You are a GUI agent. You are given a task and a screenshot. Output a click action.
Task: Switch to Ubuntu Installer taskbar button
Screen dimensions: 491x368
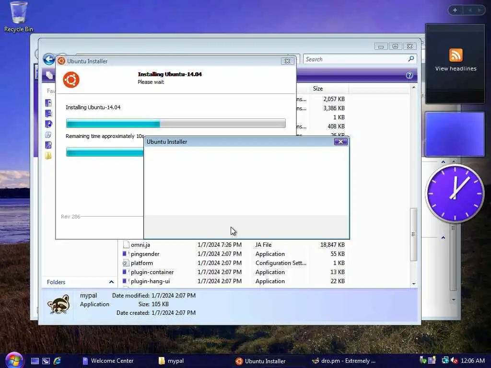click(260, 361)
